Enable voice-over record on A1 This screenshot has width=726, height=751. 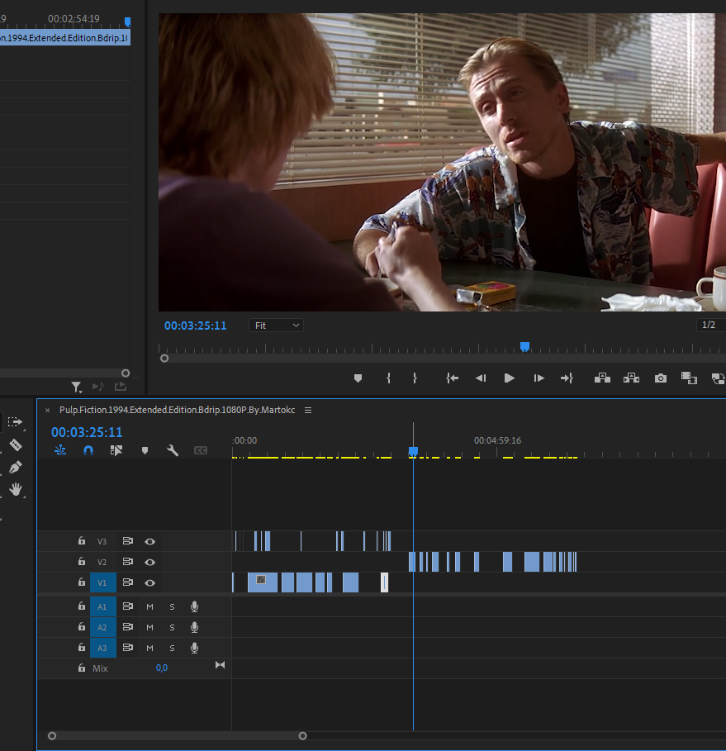194,607
